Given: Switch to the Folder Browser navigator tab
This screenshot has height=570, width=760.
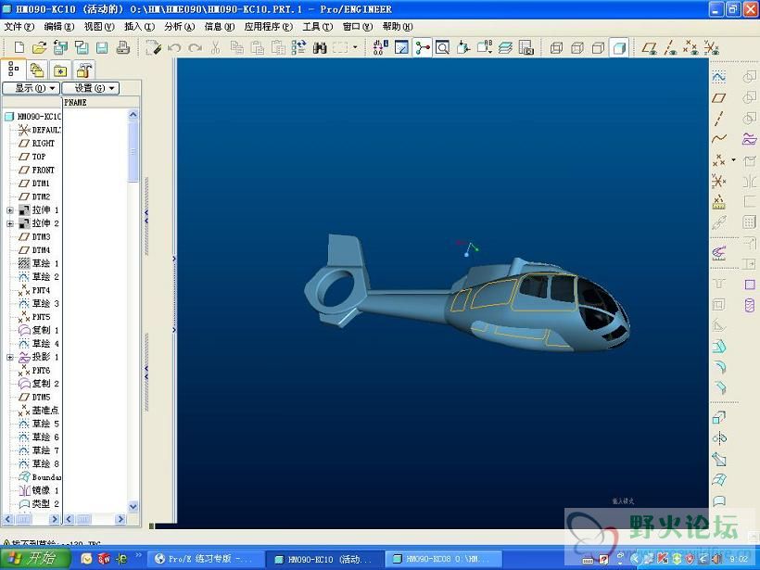Looking at the screenshot, I should click(37, 70).
